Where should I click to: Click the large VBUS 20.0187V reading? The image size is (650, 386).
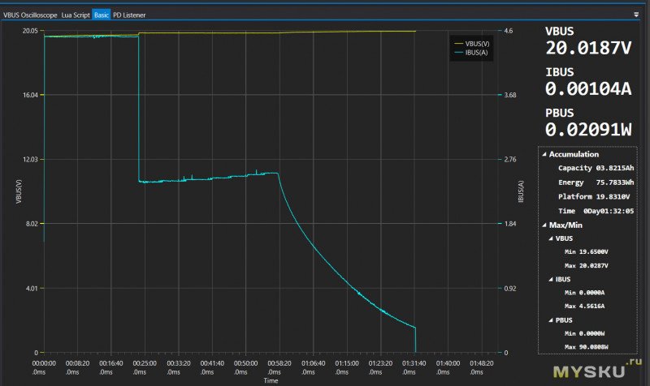point(588,49)
